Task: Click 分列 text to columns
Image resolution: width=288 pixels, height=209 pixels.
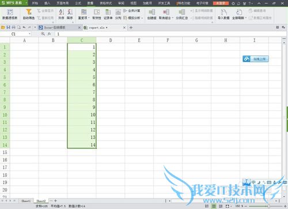Action: pyautogui.click(x=118, y=14)
